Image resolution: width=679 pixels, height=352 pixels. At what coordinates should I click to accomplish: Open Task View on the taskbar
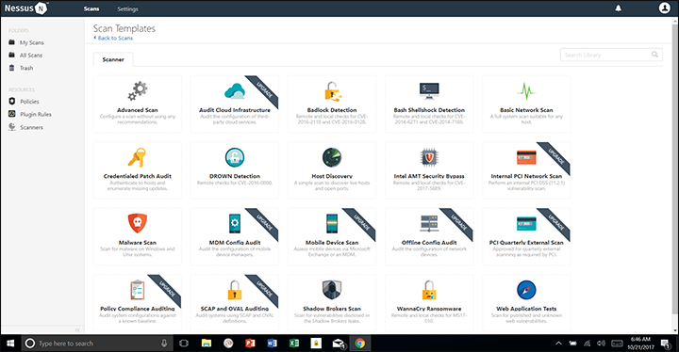(x=184, y=344)
